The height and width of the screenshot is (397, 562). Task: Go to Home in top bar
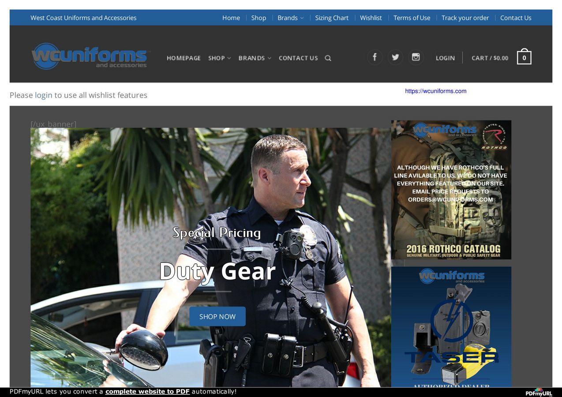tap(231, 18)
